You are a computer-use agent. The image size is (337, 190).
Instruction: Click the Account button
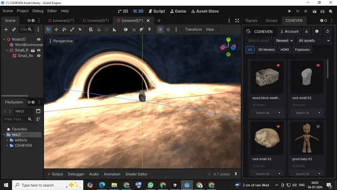click(289, 31)
